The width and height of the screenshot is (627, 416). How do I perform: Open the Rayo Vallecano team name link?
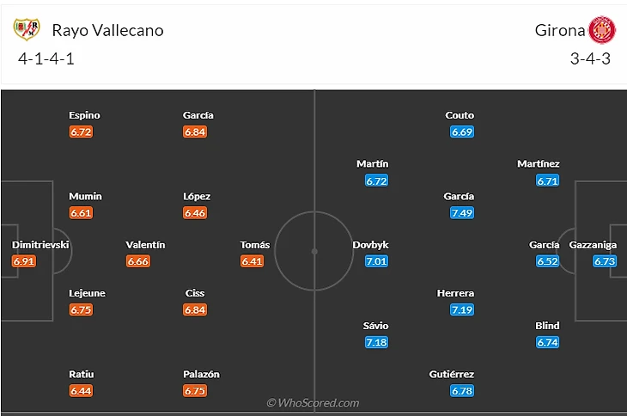tap(107, 30)
